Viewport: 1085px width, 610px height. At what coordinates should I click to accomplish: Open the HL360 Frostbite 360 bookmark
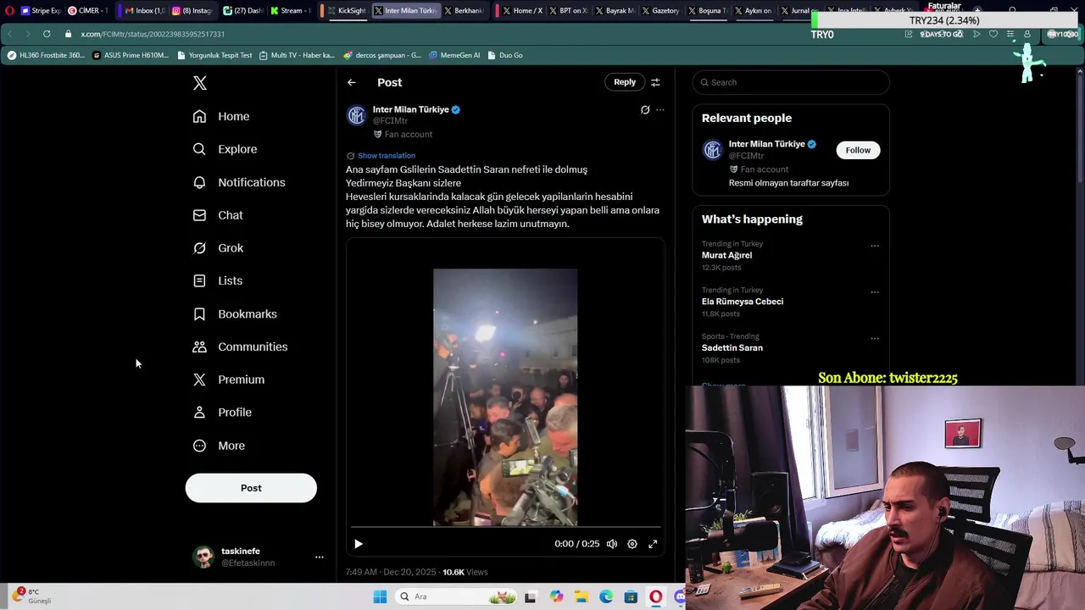47,55
